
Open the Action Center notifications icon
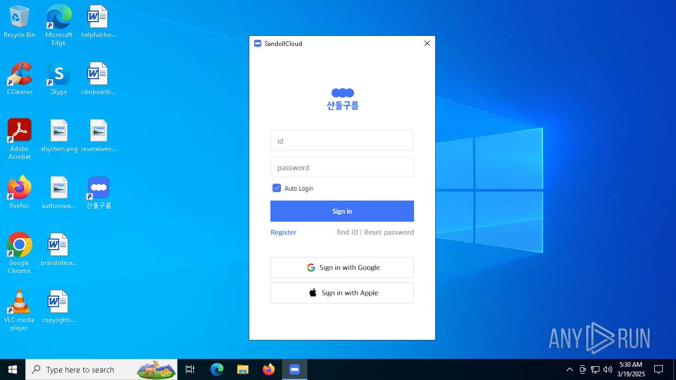tap(659, 369)
